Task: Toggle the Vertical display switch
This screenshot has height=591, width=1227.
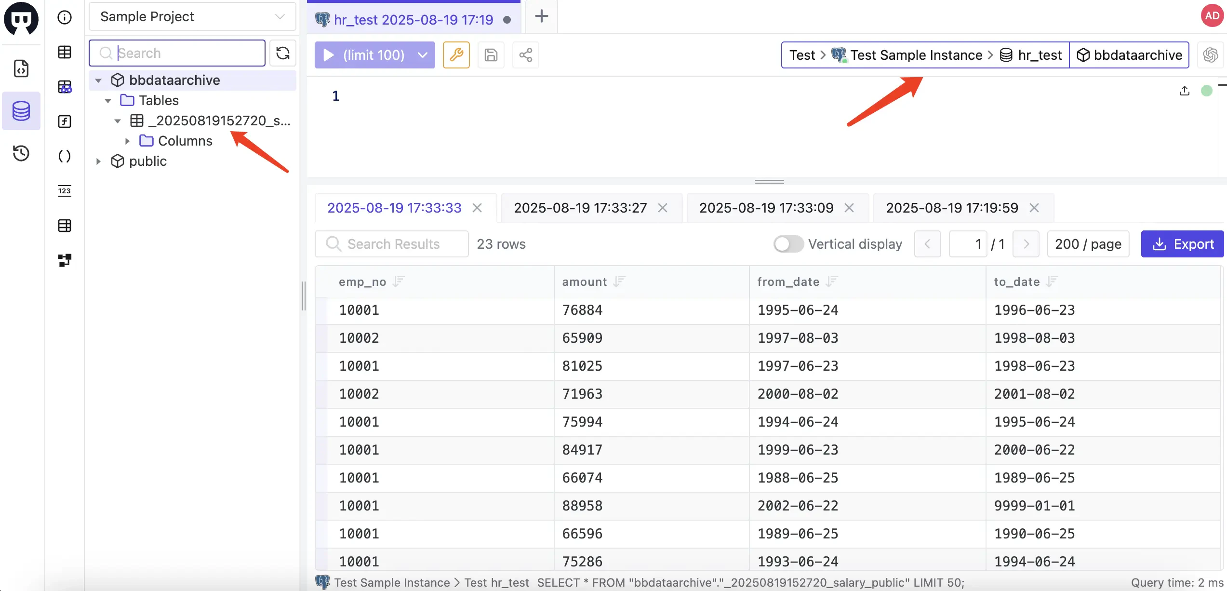Action: point(787,244)
